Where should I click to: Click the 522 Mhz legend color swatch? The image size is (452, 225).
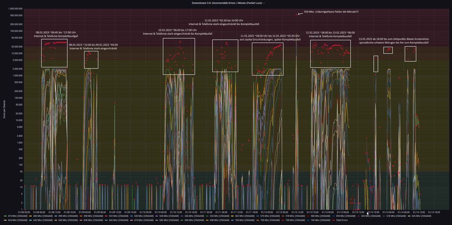[x=106, y=216]
